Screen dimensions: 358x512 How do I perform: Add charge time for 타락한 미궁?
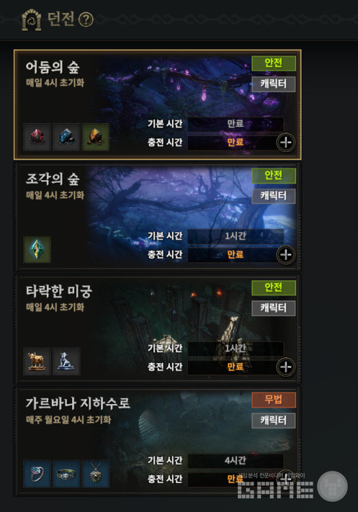coord(286,367)
